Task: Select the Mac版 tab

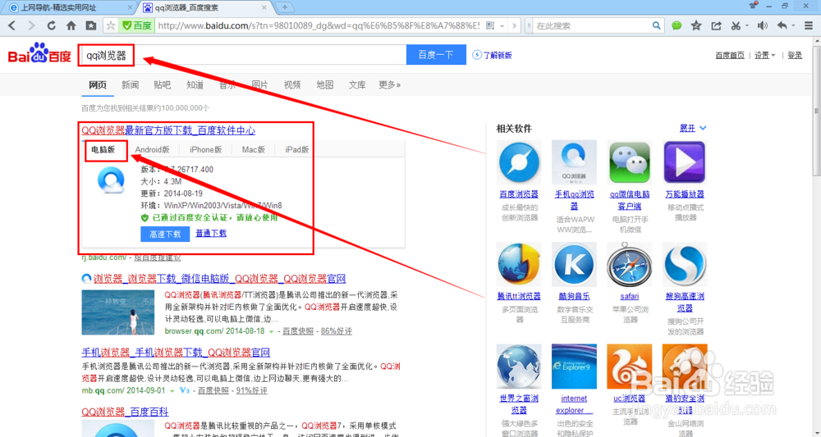Action: pos(254,149)
